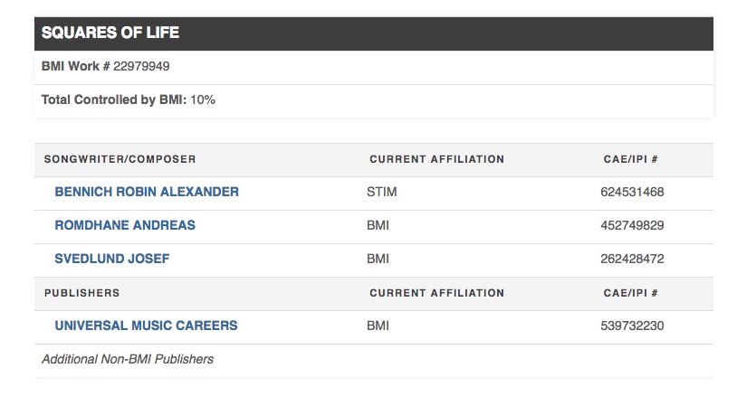Viewport: 737px width, 406px height.
Task: Open BENNICH ROBIN ALEXANDER songwriter link
Action: coord(147,192)
